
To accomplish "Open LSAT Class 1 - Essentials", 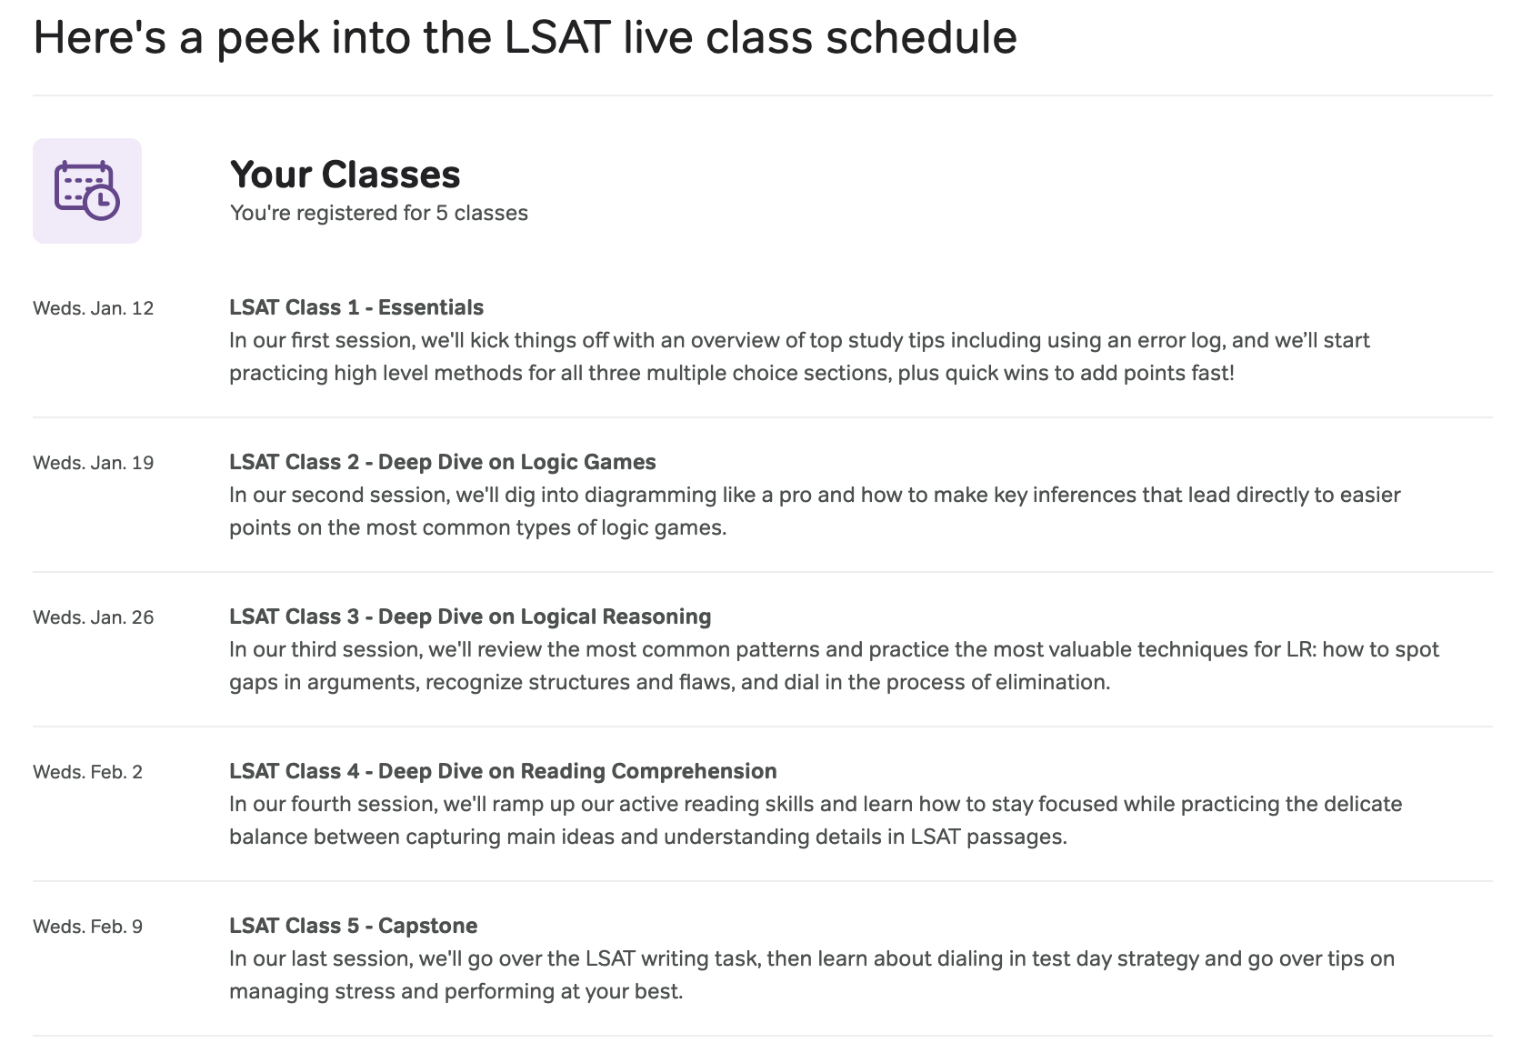I will (x=355, y=307).
